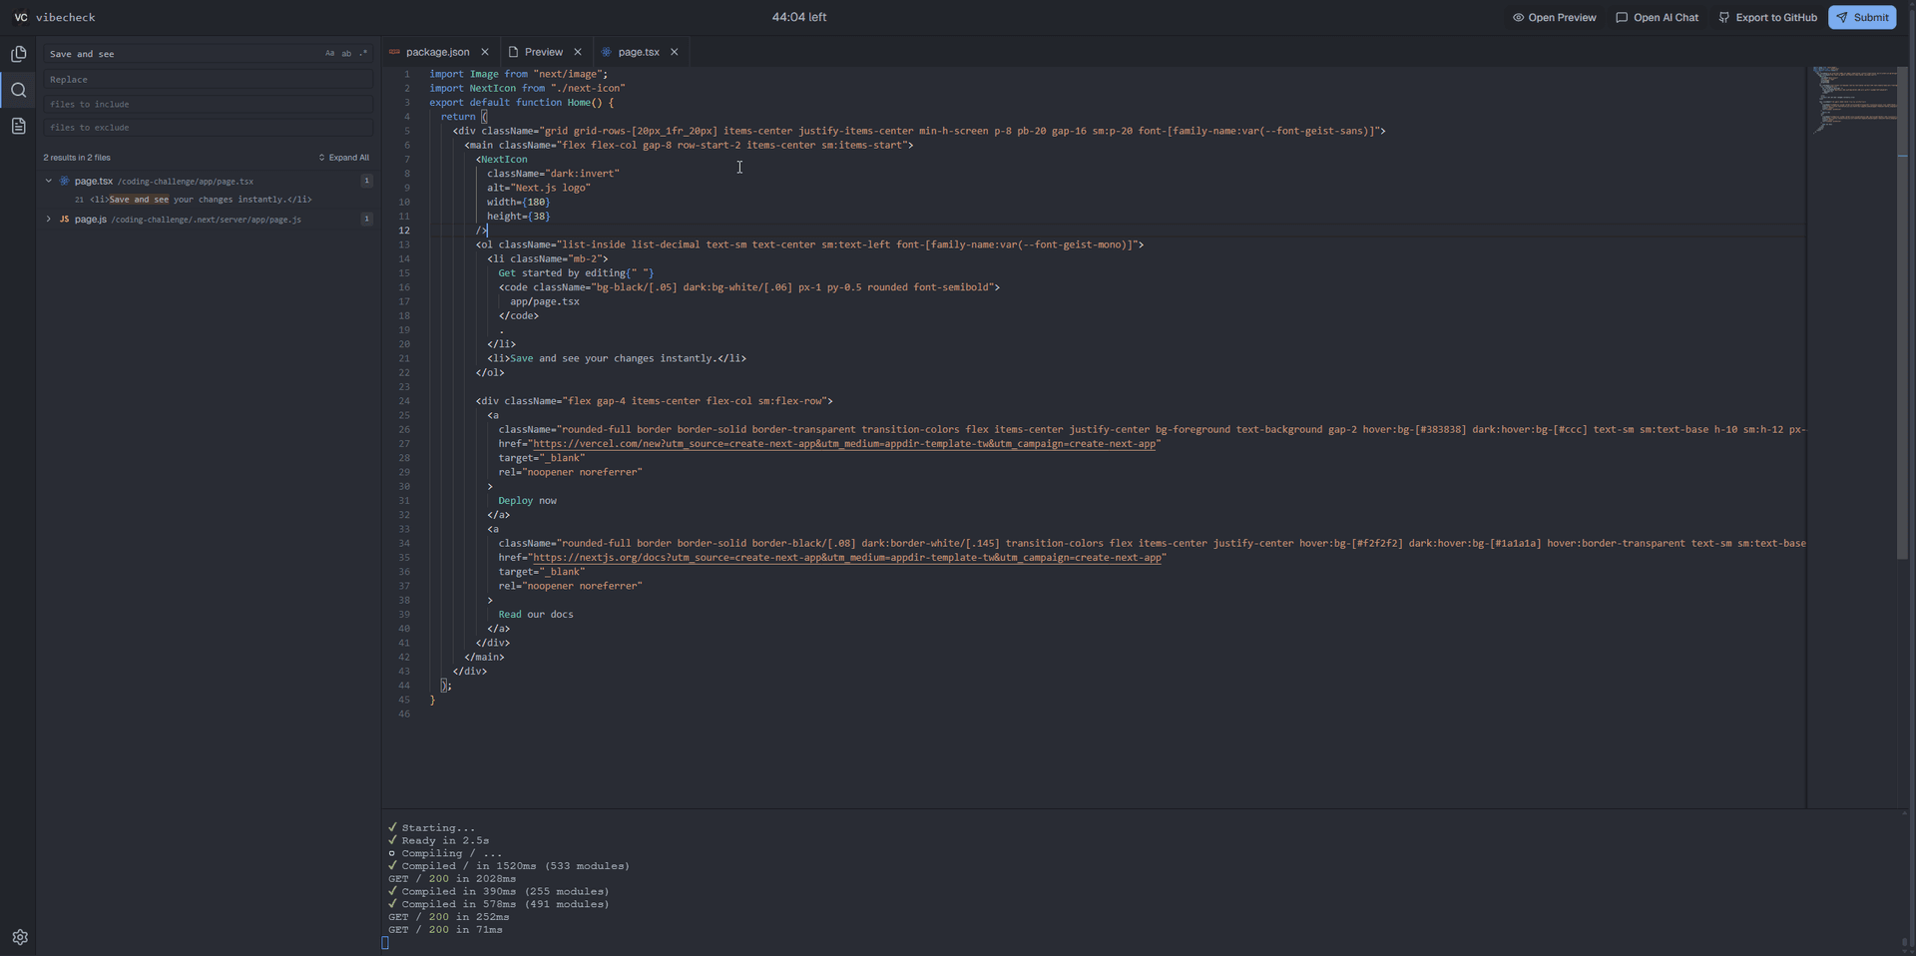Click 'app/page.tsx' code text on line 17

545,301
